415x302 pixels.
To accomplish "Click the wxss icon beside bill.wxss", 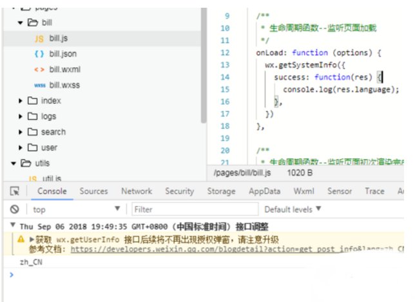I will 39,85.
